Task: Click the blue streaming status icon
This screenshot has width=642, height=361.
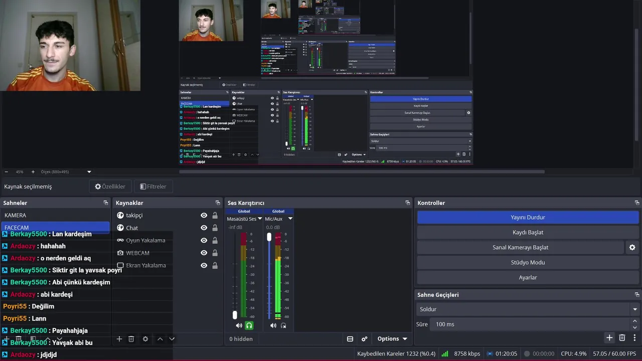Action: tap(490, 353)
